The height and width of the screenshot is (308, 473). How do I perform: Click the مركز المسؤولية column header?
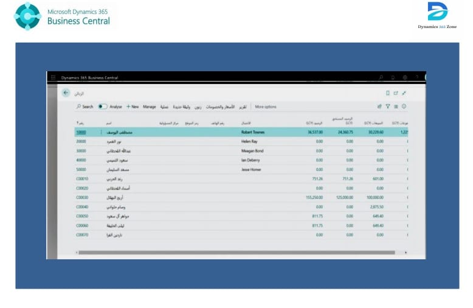click(169, 123)
